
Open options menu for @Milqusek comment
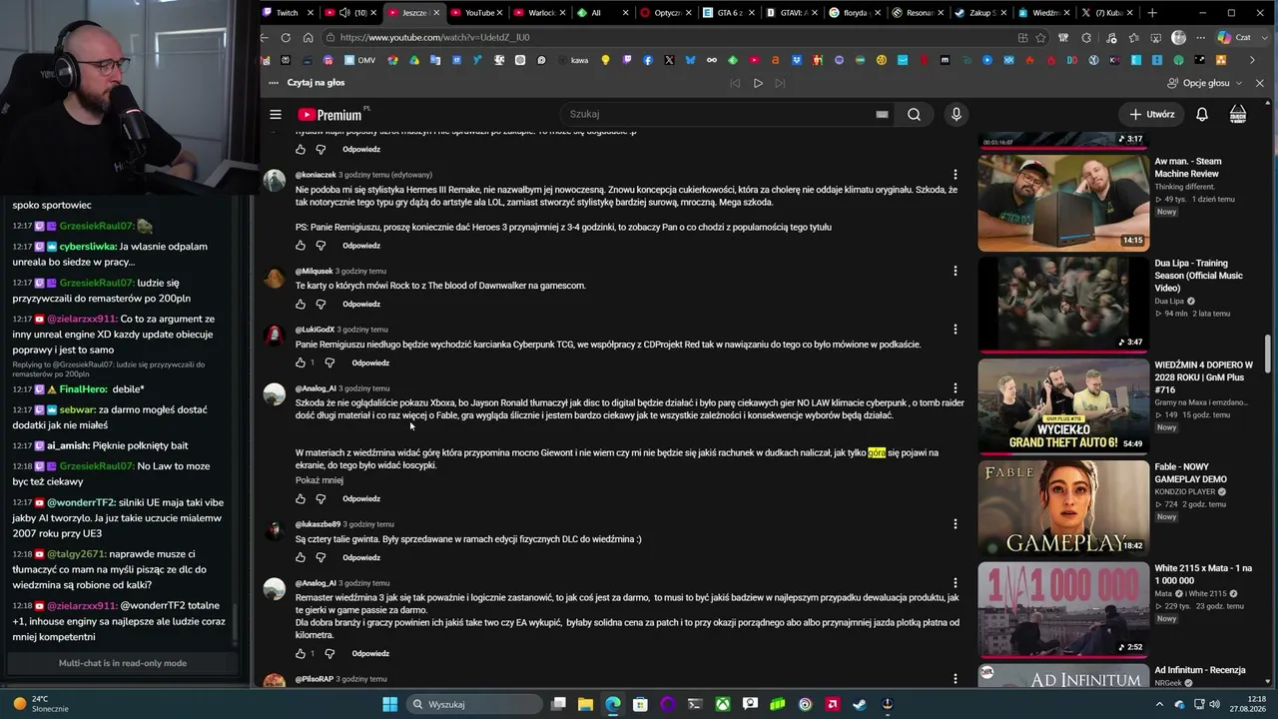[x=956, y=271]
